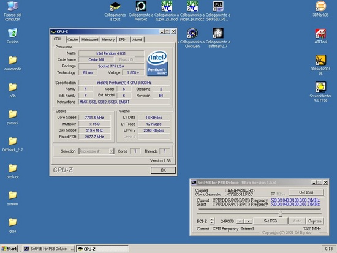Click the system tray clock 0.13
Screen dimensions: 337x253
329,249
